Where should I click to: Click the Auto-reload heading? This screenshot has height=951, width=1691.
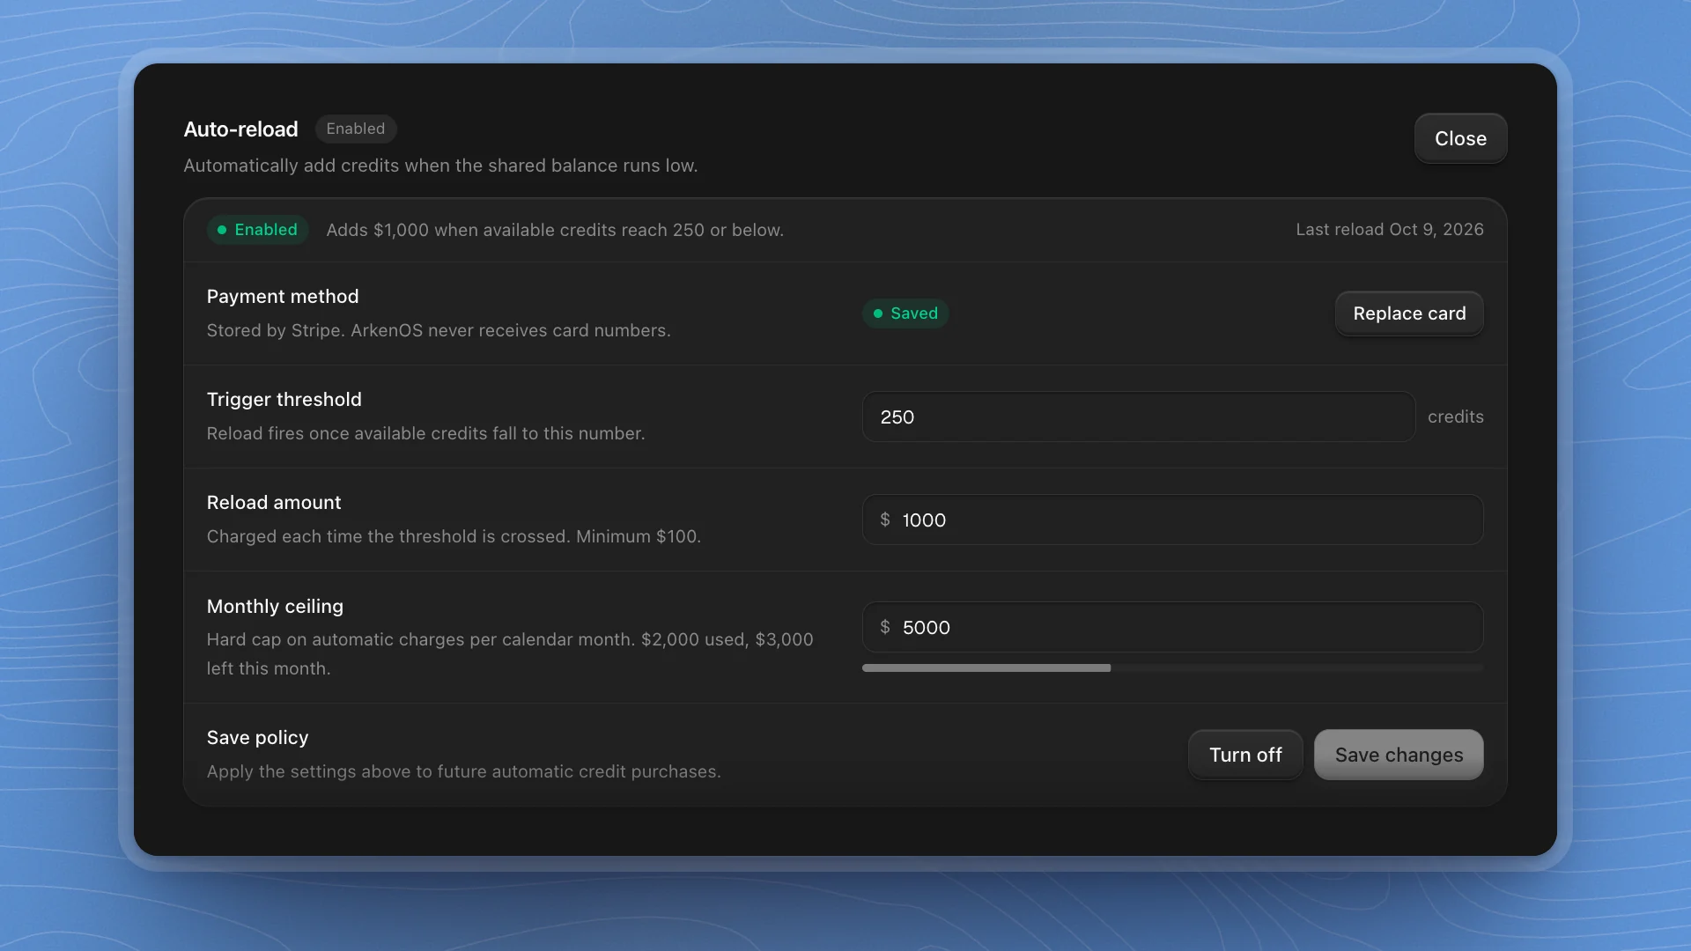240,129
